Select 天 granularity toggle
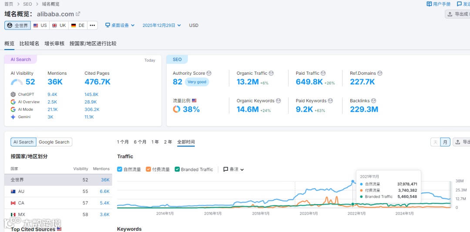Viewport: 470px width, 232px height. pyautogui.click(x=436, y=142)
